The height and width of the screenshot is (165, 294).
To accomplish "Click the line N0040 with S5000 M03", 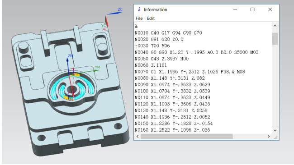I will click(196, 52).
